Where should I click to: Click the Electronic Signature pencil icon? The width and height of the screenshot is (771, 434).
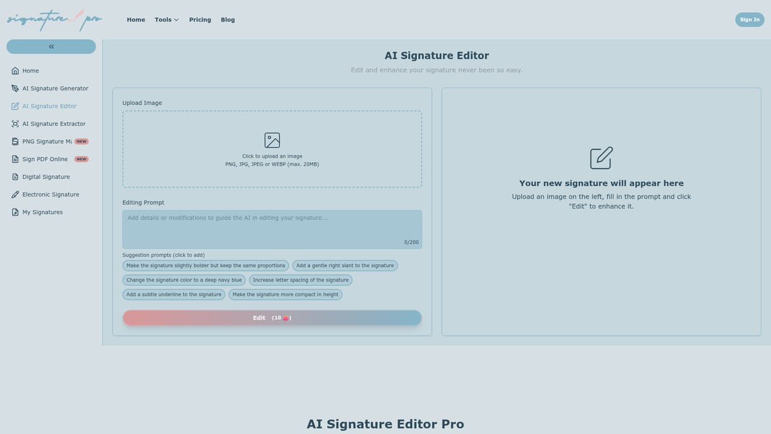[x=15, y=195]
